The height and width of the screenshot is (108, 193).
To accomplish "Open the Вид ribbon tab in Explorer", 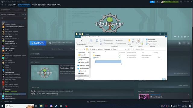I will click(99, 37).
